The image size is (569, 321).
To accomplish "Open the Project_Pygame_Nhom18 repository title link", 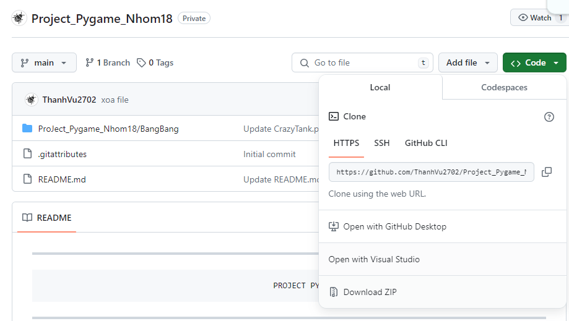I will 102,19.
